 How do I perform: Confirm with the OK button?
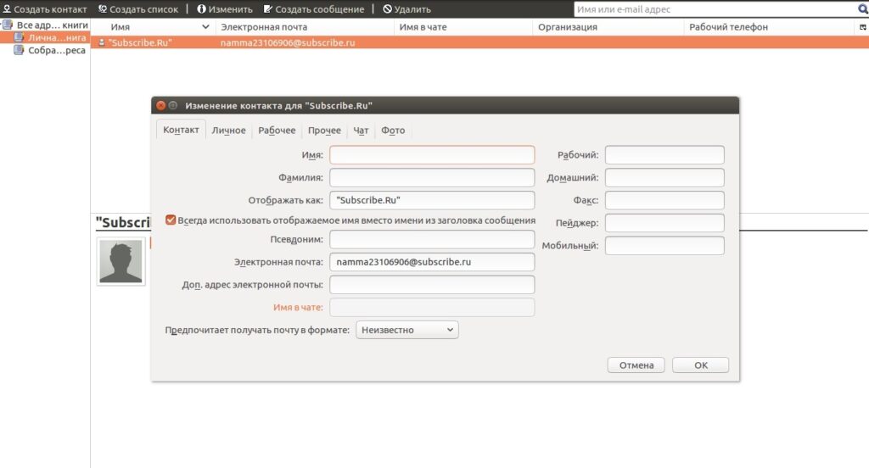click(700, 365)
